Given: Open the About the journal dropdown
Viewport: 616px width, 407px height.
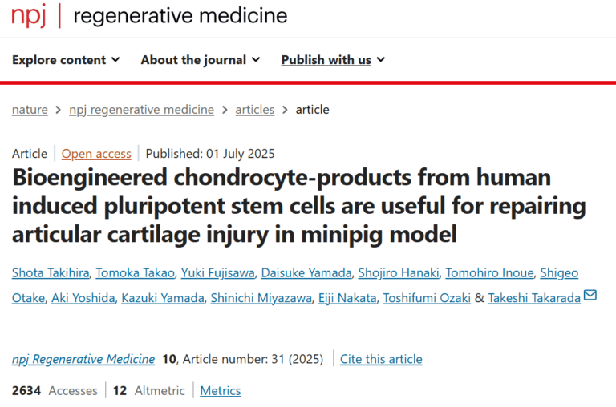Looking at the screenshot, I should (x=200, y=60).
